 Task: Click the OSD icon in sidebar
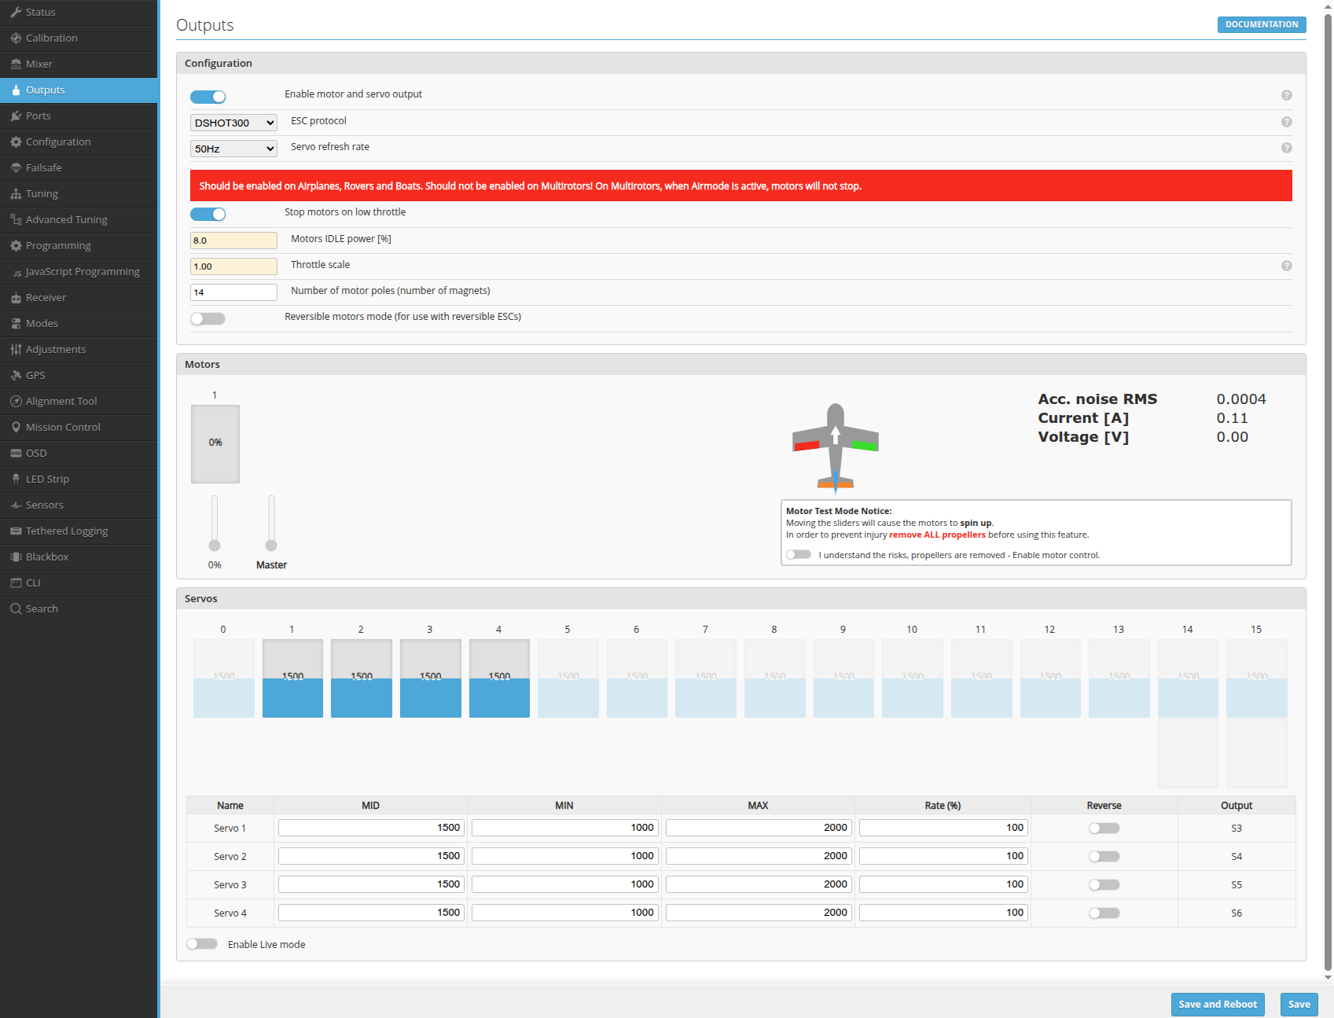pyautogui.click(x=16, y=453)
